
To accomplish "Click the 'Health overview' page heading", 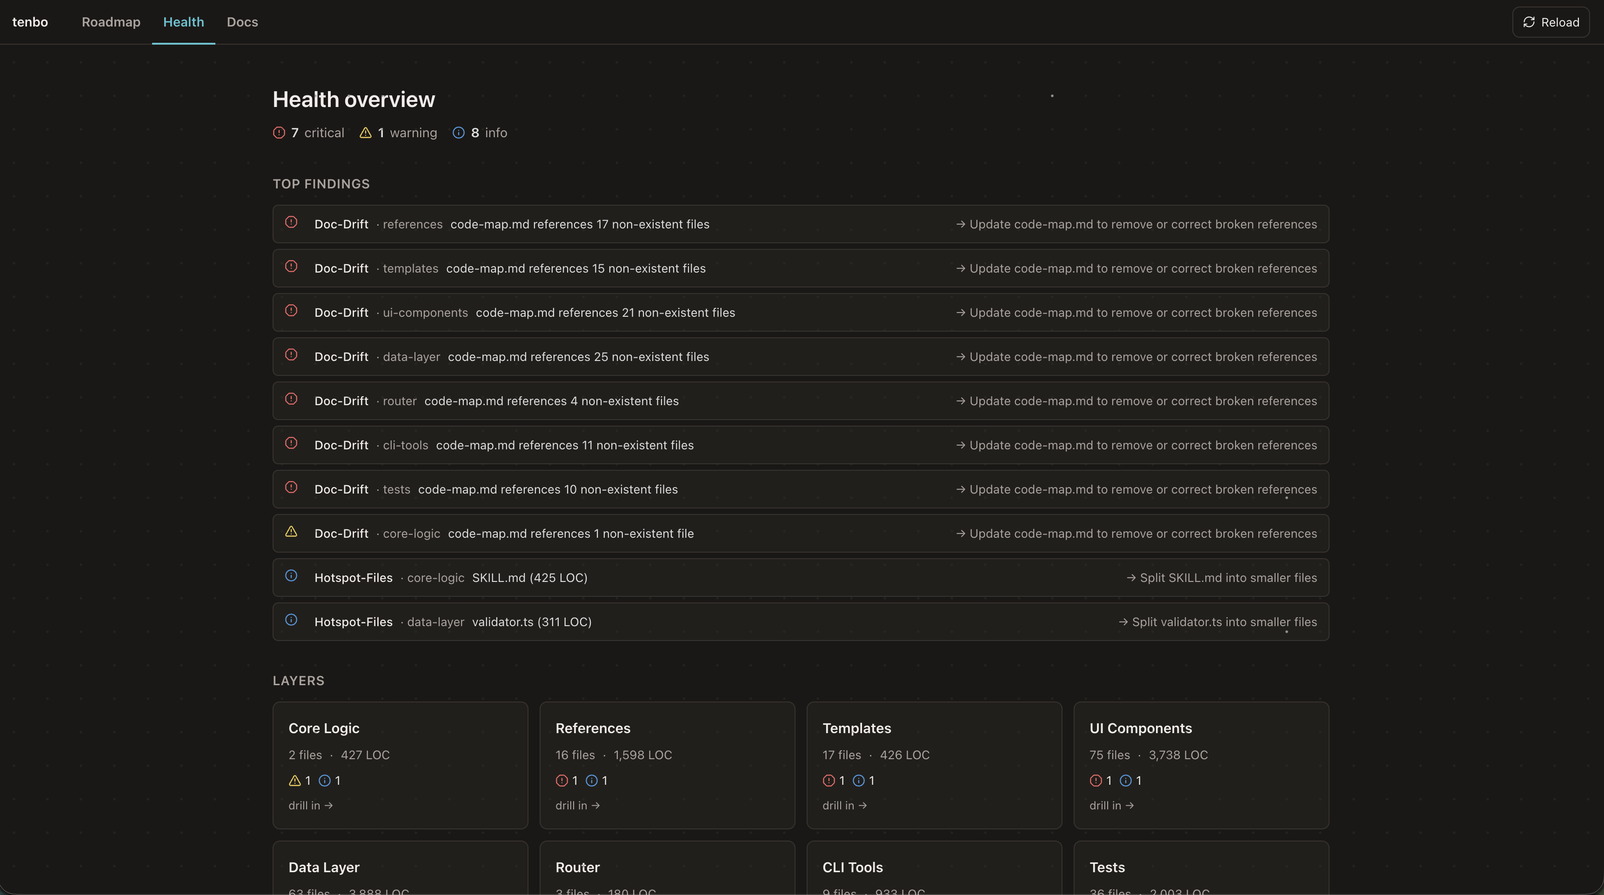I will pyautogui.click(x=354, y=100).
